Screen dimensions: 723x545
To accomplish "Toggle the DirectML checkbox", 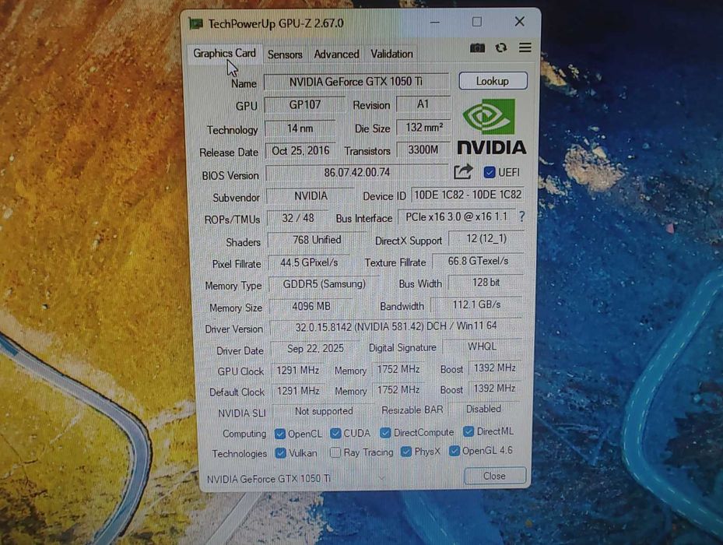I will (469, 431).
